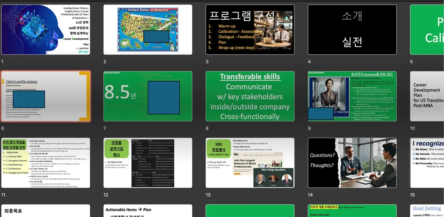444x217 pixels.
Task: Open slide 9 with Forbes woman portrait
Action: tap(352, 96)
